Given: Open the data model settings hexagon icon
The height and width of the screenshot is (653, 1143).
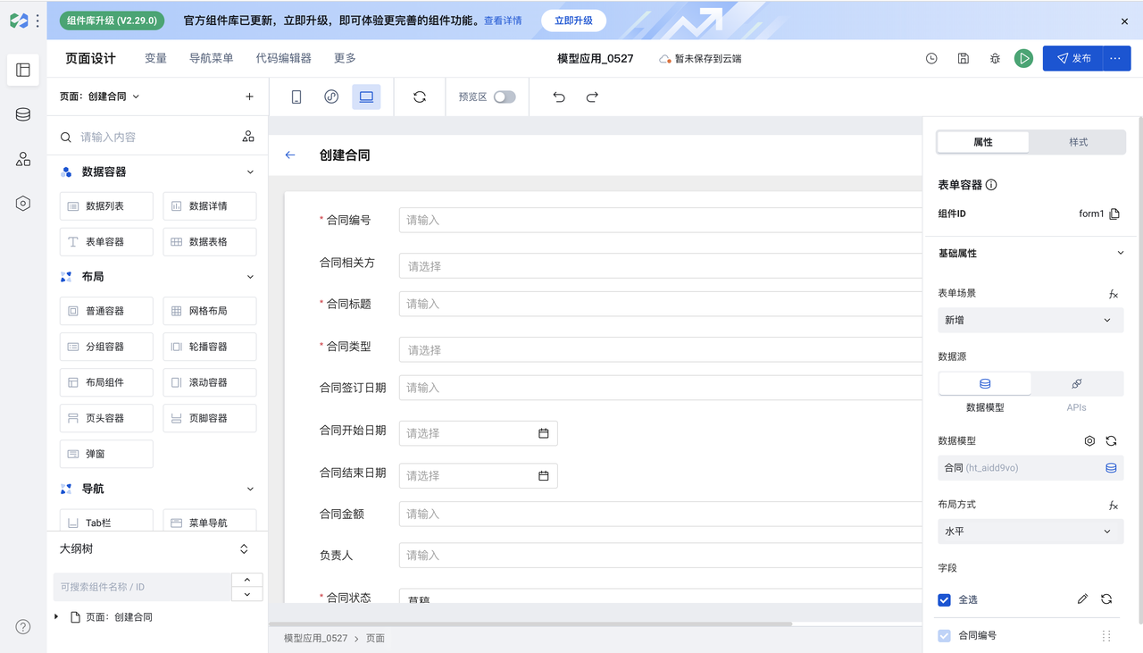Looking at the screenshot, I should point(1089,441).
